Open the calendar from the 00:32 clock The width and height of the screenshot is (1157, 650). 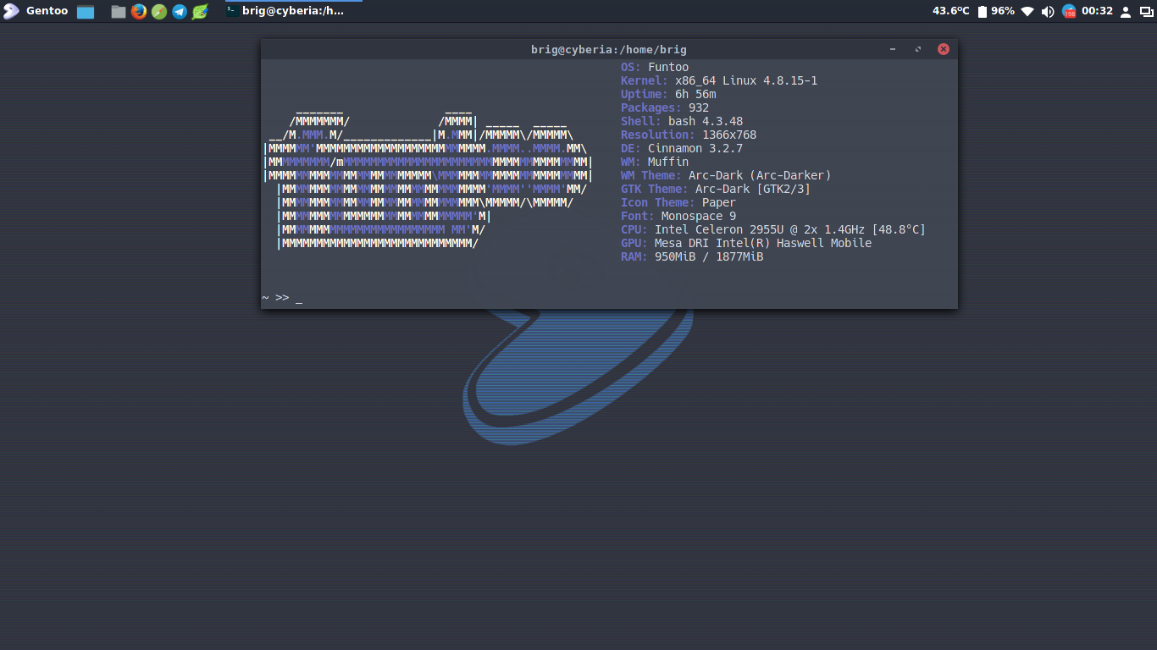click(1097, 11)
